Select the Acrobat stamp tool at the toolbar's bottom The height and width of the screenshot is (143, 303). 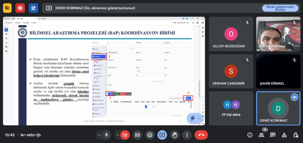tap(6, 51)
